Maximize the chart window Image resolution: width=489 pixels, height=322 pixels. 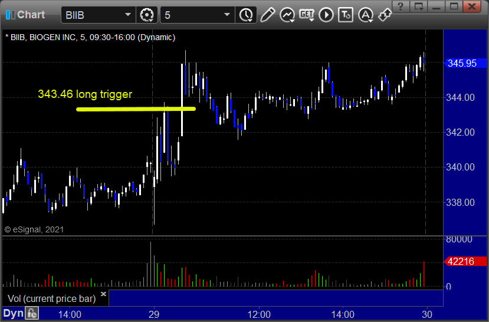[454, 6]
